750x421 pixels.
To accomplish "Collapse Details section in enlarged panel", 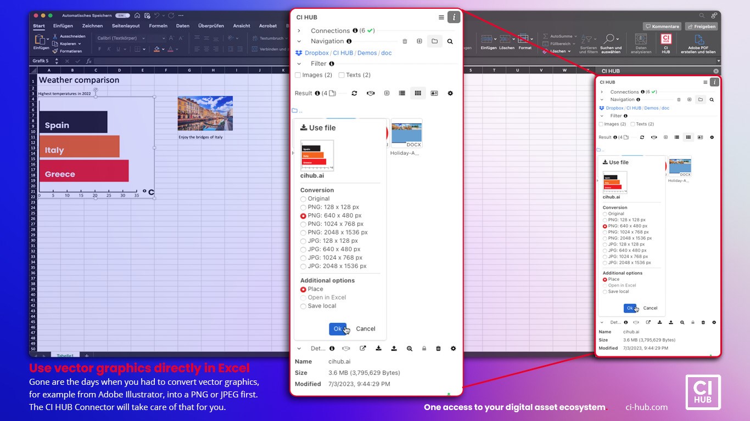I will coord(299,348).
